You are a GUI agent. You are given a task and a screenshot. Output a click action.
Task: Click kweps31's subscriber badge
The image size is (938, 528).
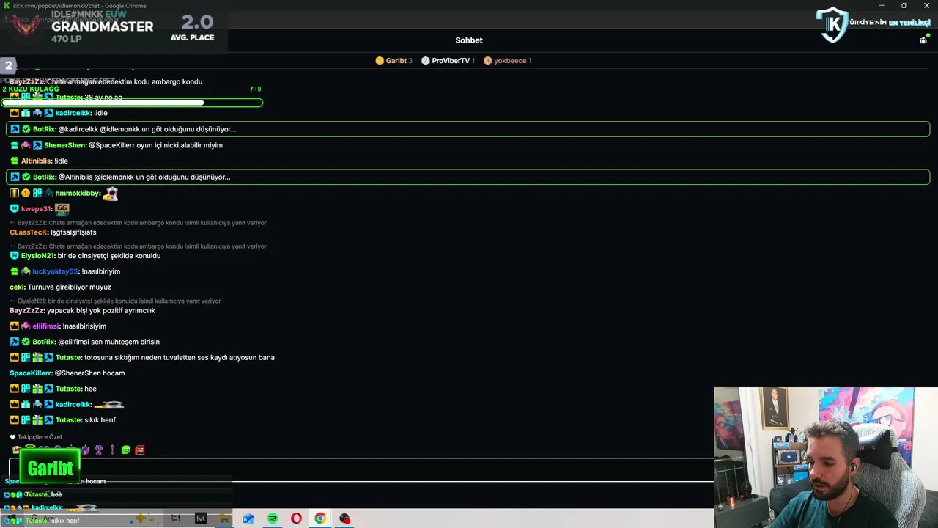coord(14,209)
